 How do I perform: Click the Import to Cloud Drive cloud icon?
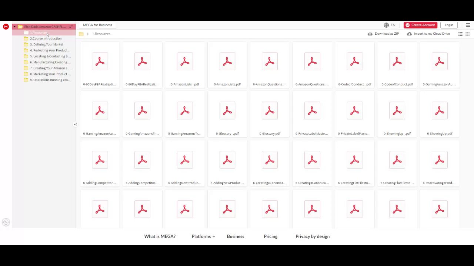coord(409,34)
